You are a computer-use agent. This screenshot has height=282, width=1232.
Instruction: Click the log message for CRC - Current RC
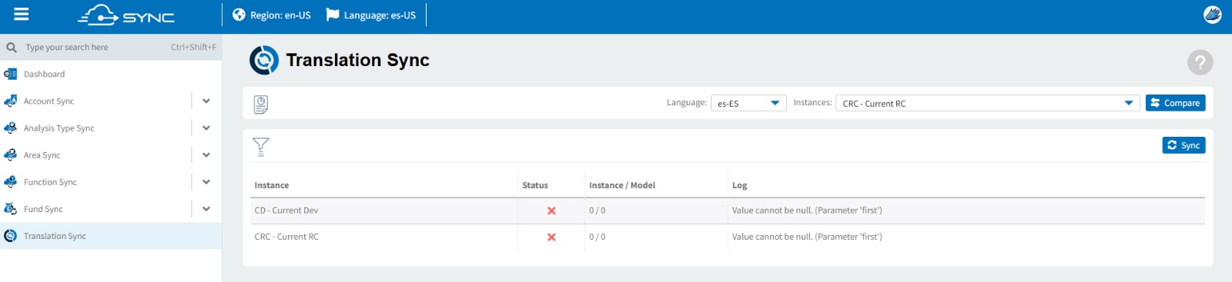tap(807, 237)
